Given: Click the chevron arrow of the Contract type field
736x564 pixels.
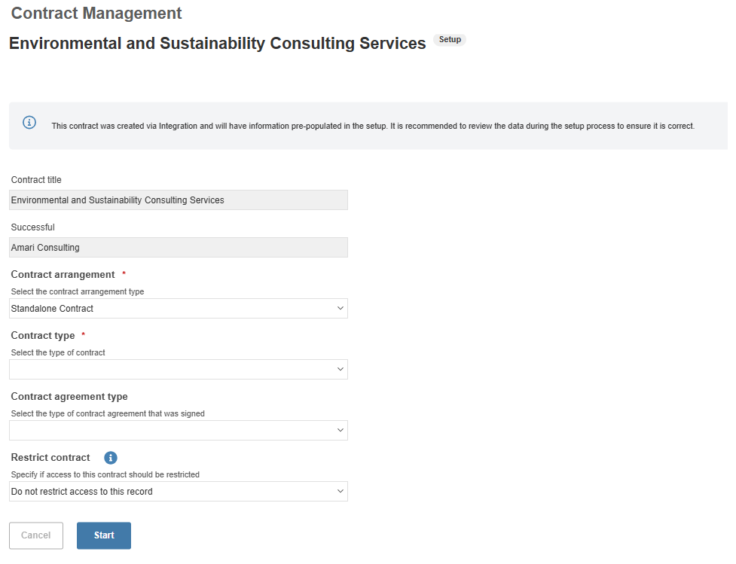Looking at the screenshot, I should (341, 369).
